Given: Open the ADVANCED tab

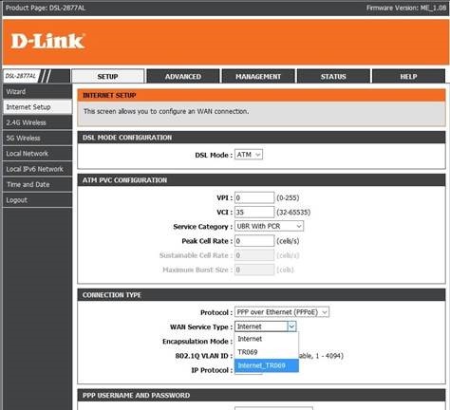Looking at the screenshot, I should click(183, 76).
